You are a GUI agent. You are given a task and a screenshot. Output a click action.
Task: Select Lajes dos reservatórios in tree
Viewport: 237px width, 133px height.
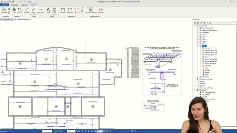pos(209,30)
